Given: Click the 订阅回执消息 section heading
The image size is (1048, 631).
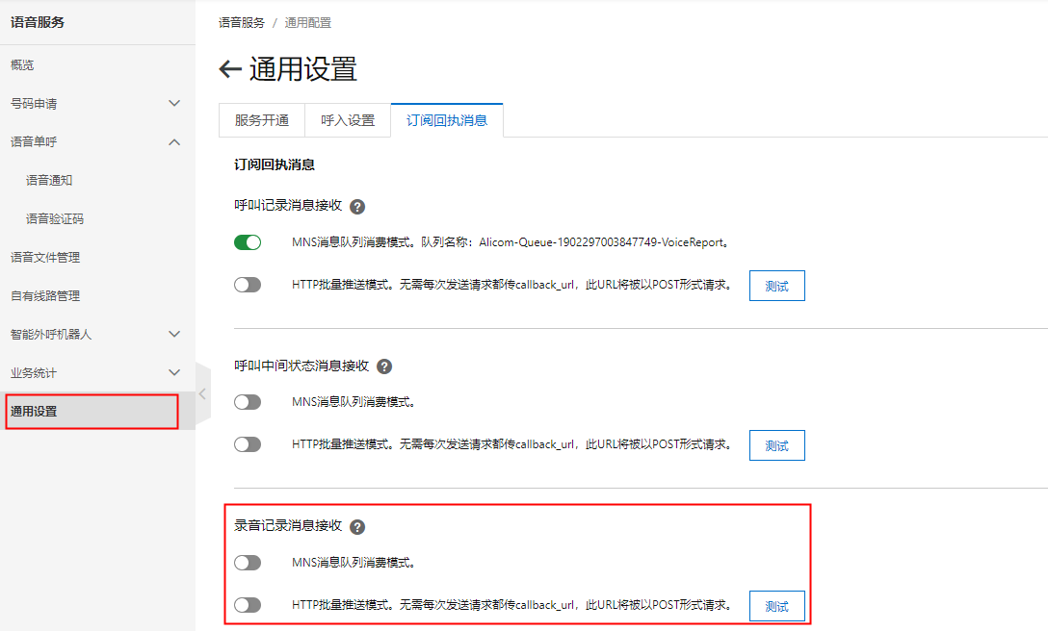Looking at the screenshot, I should pos(274,164).
